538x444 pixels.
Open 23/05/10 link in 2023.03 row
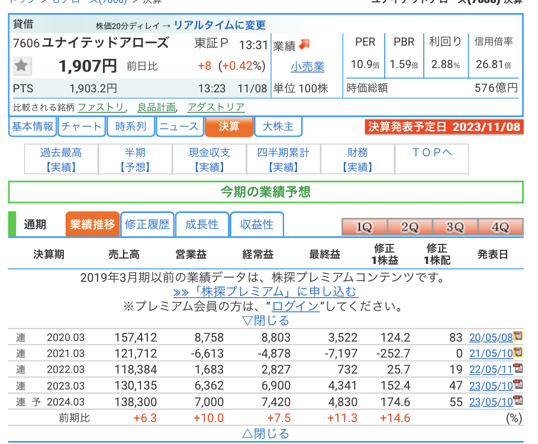tap(491, 385)
